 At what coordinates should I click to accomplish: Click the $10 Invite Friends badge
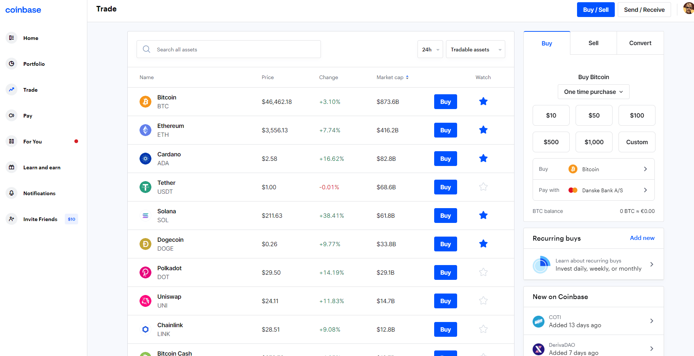coord(71,219)
